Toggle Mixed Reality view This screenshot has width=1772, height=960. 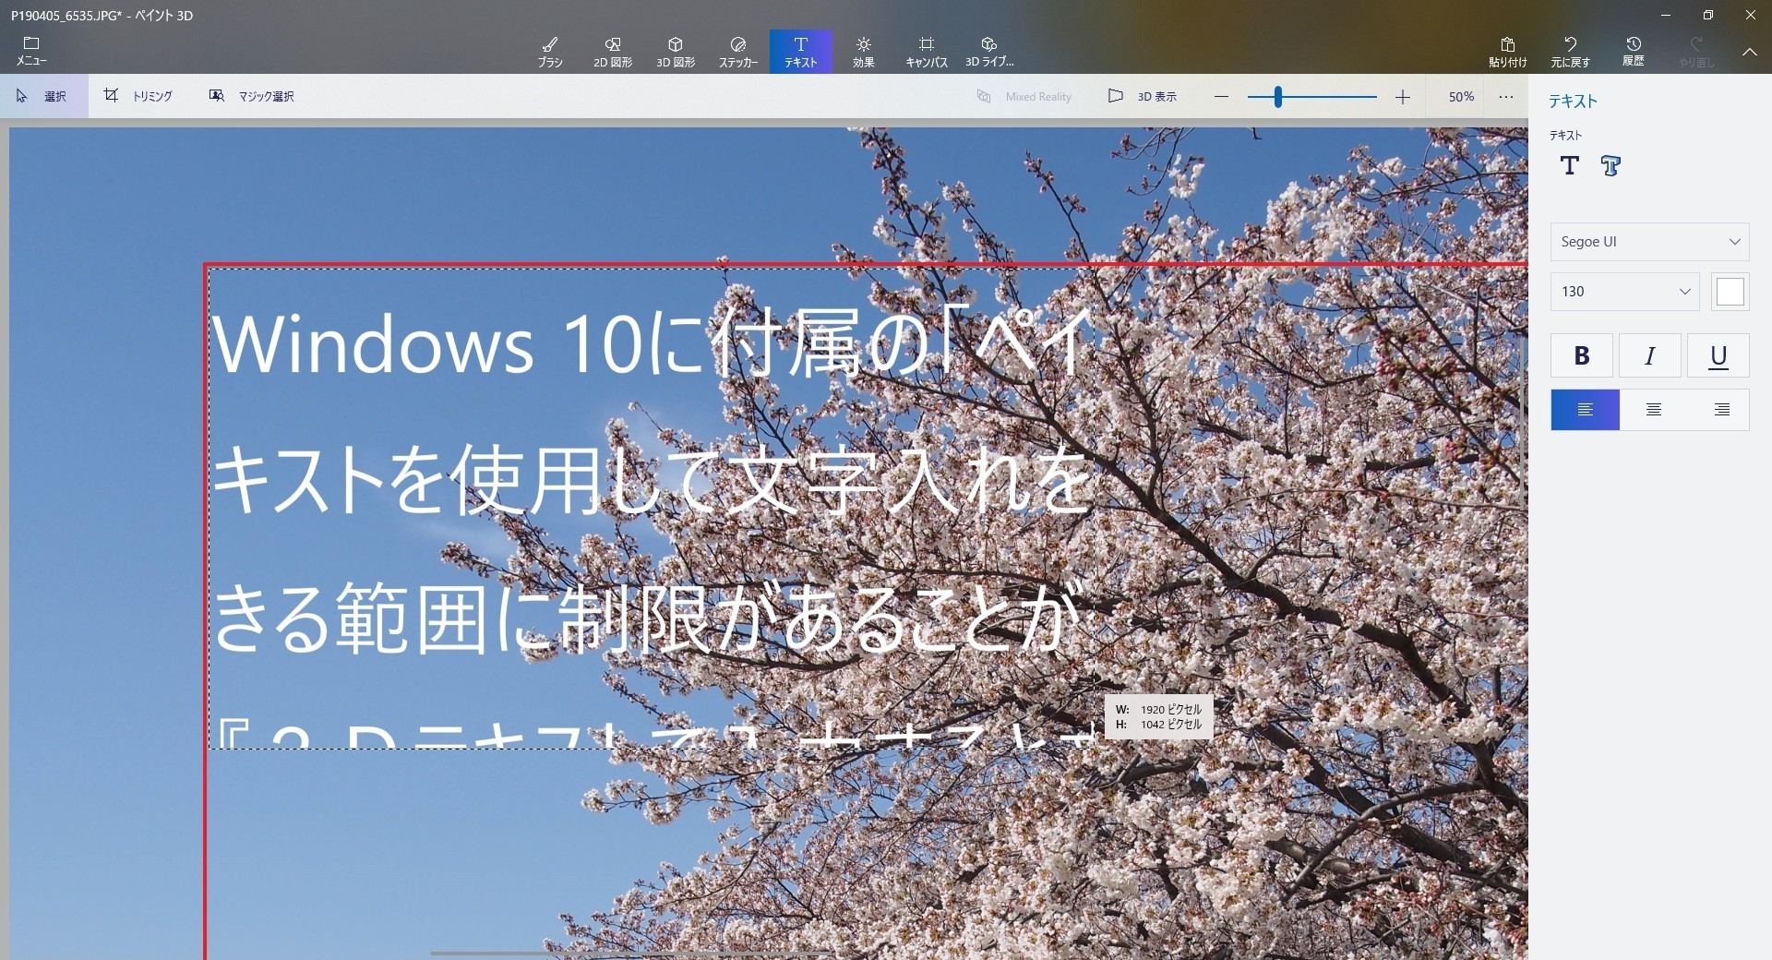tap(1024, 96)
